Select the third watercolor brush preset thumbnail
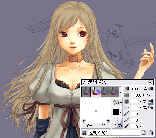 tap(105, 92)
